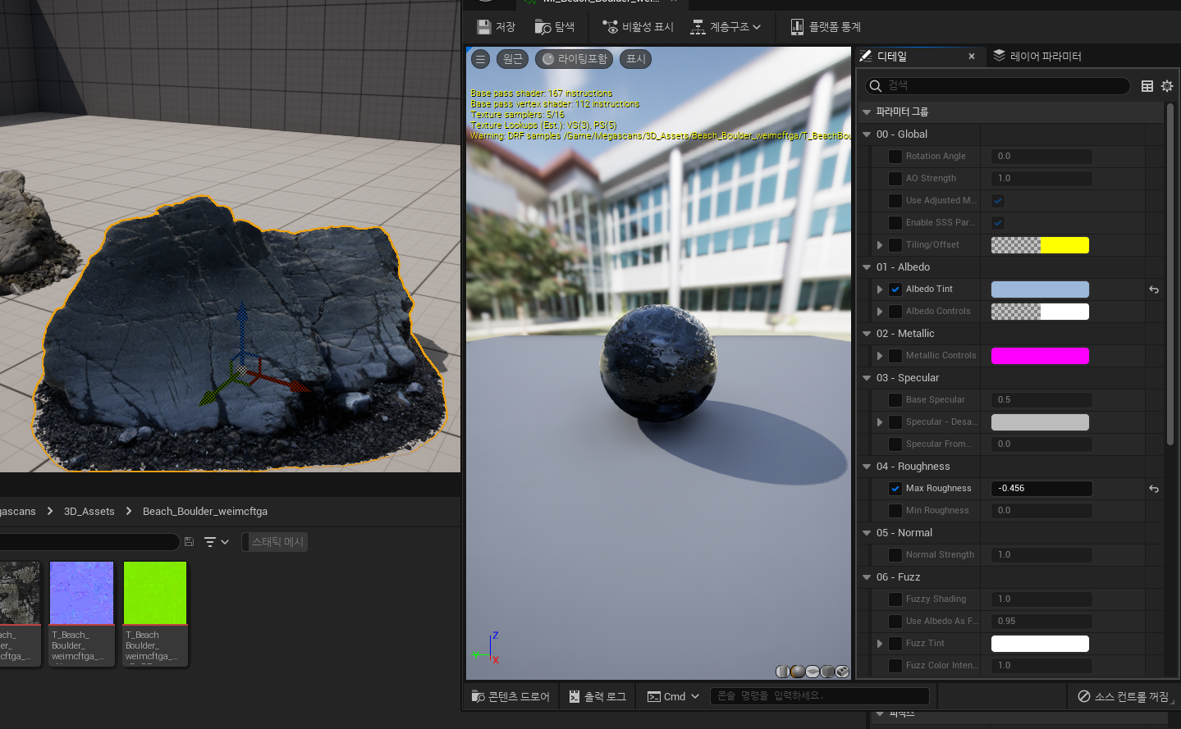This screenshot has width=1181, height=729.
Task: Click the white Fuzz Tint color swatch
Action: pos(1040,644)
